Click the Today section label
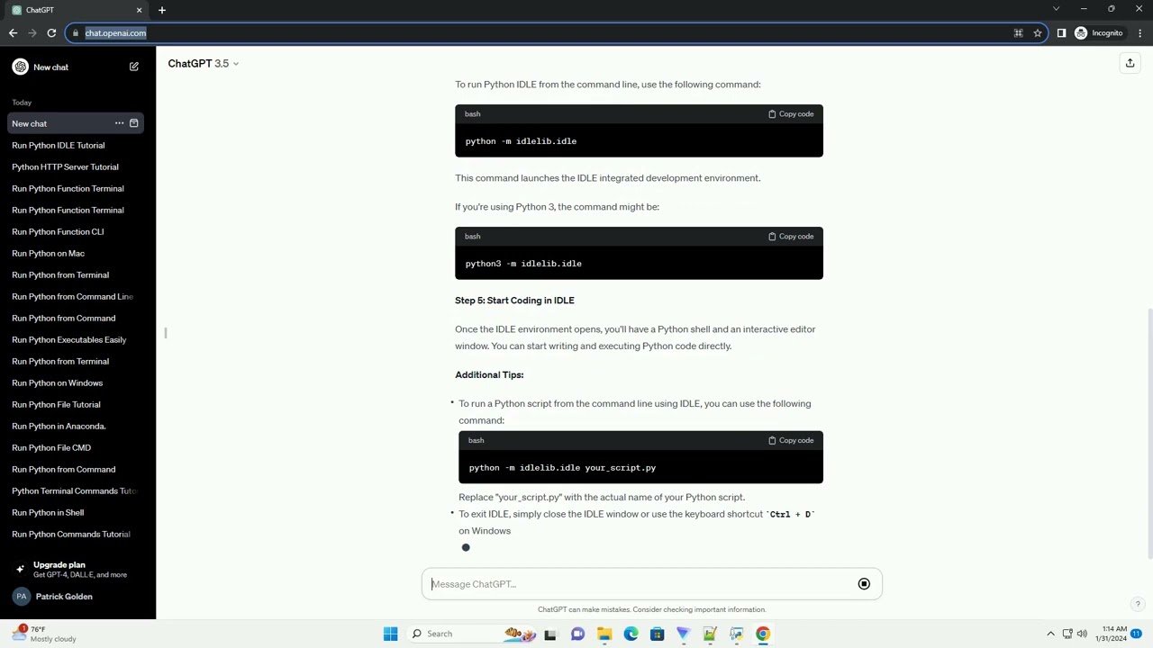 point(22,103)
